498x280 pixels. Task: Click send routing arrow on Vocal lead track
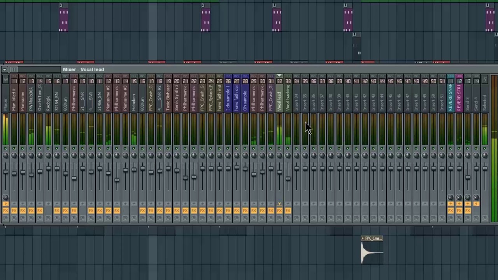pos(279,204)
